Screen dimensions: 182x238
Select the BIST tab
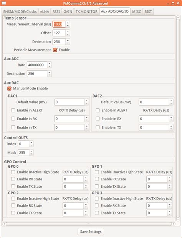pos(148,12)
